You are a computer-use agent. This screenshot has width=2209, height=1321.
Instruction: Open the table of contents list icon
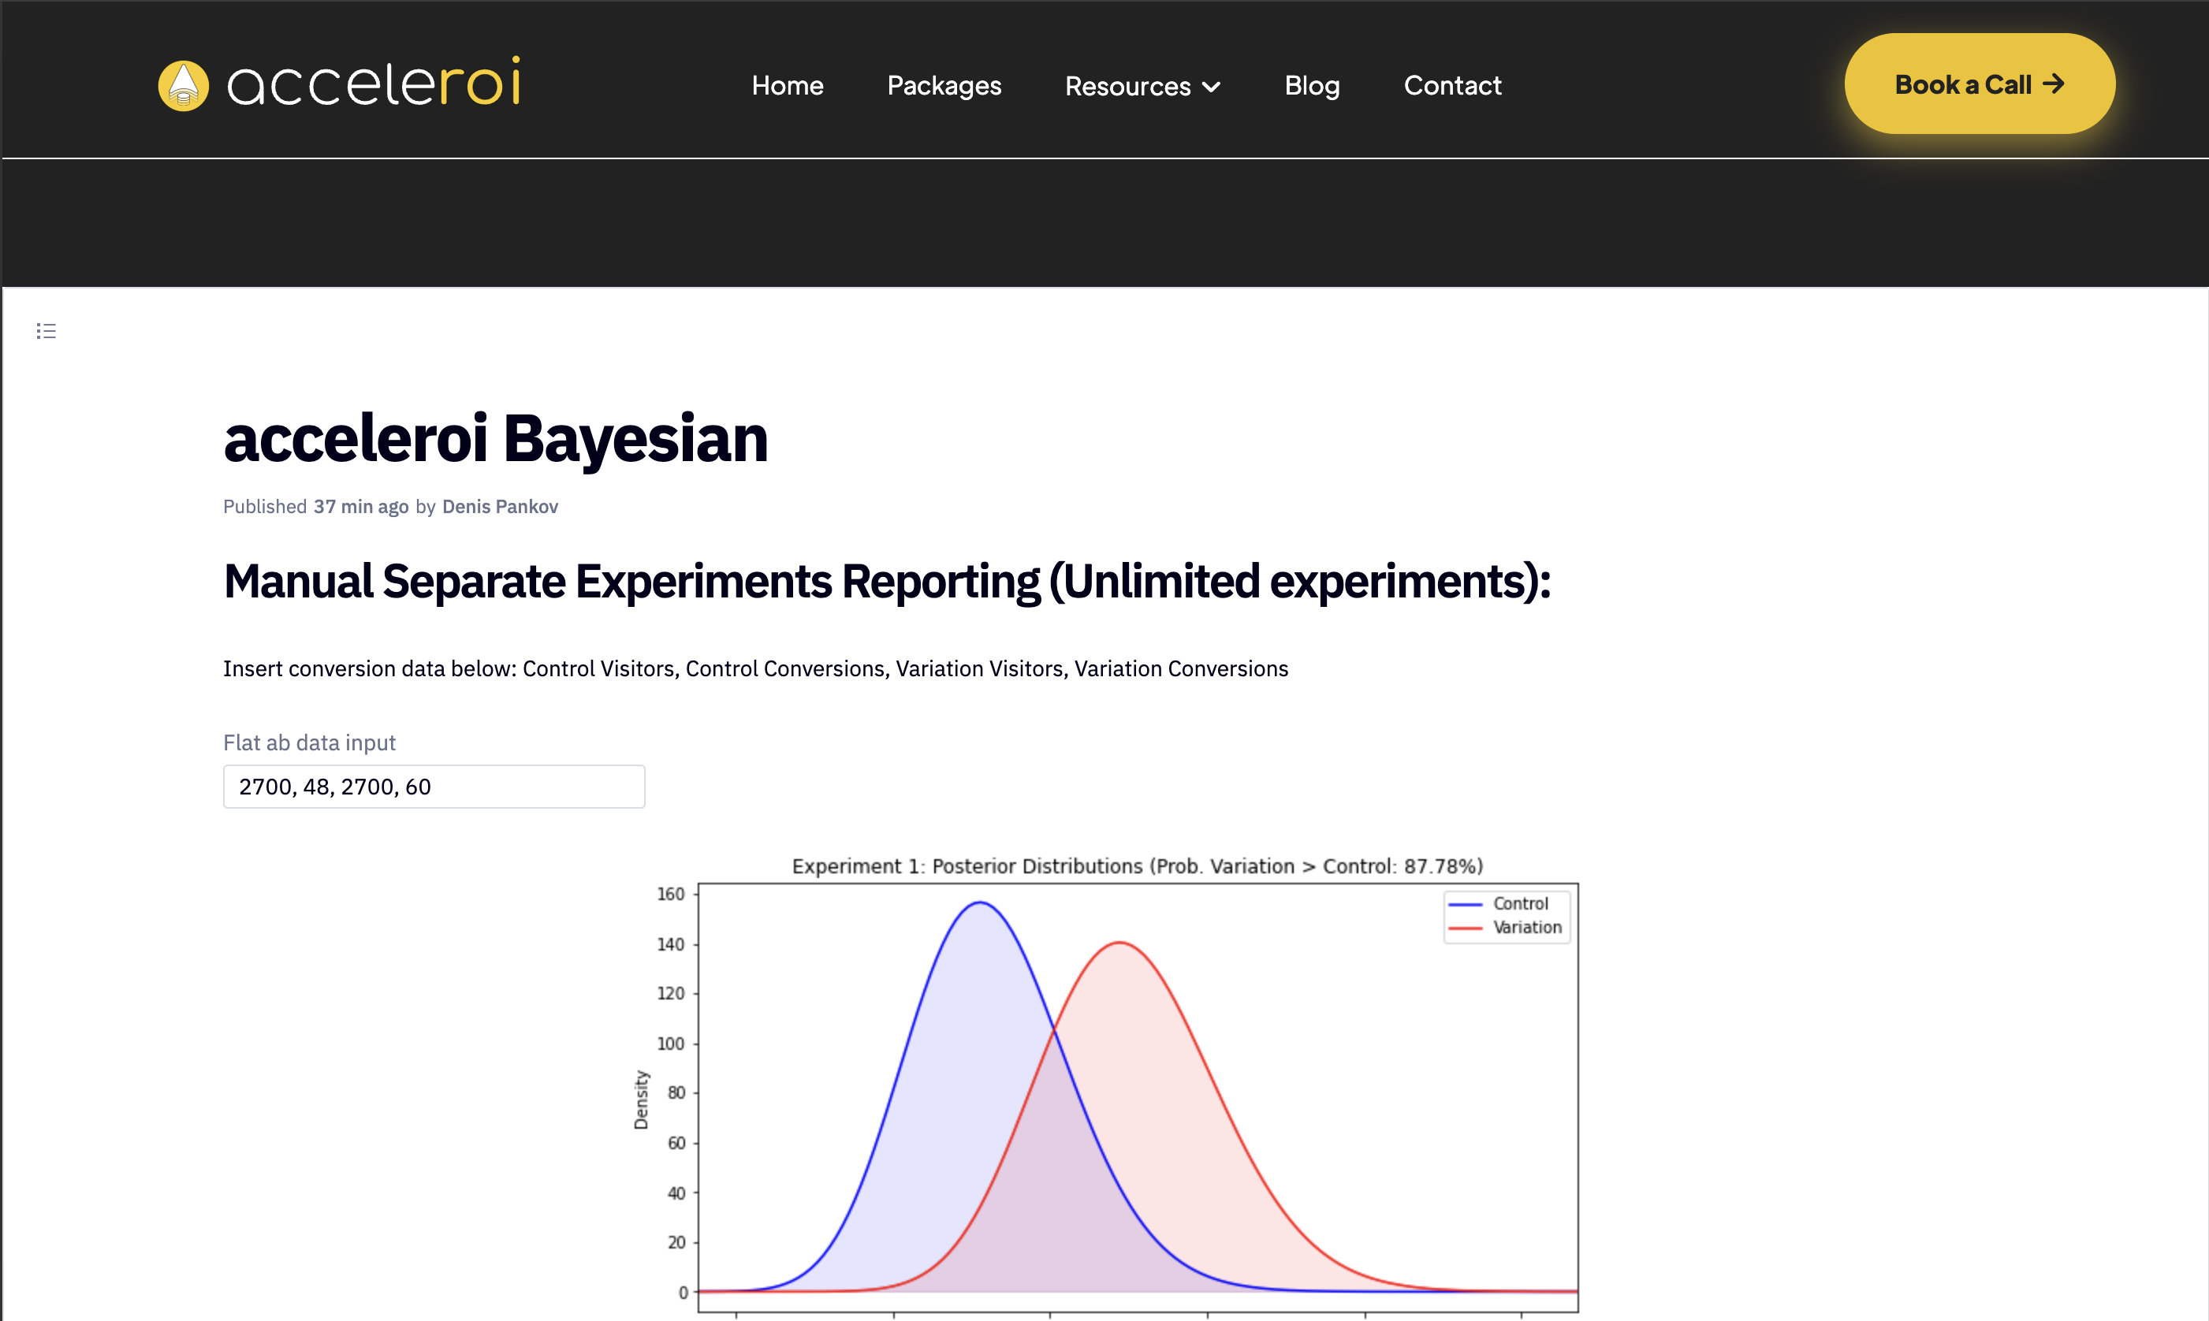point(47,331)
